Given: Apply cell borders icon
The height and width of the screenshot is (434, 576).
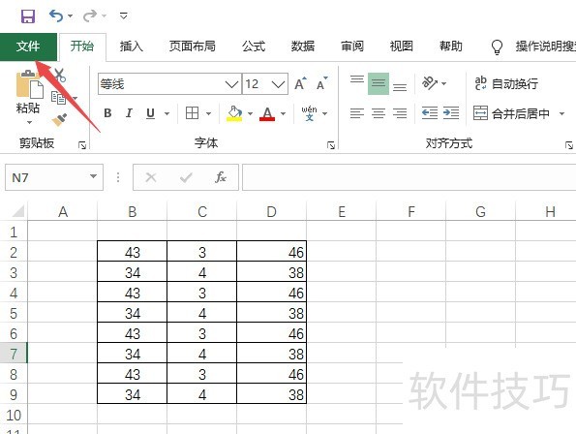Looking at the screenshot, I should [x=192, y=113].
